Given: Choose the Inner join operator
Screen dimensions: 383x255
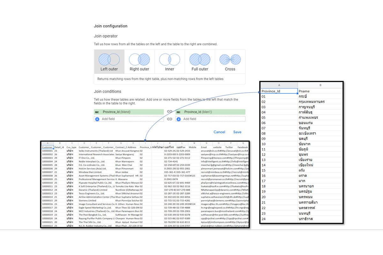Looking at the screenshot, I should (169, 62).
